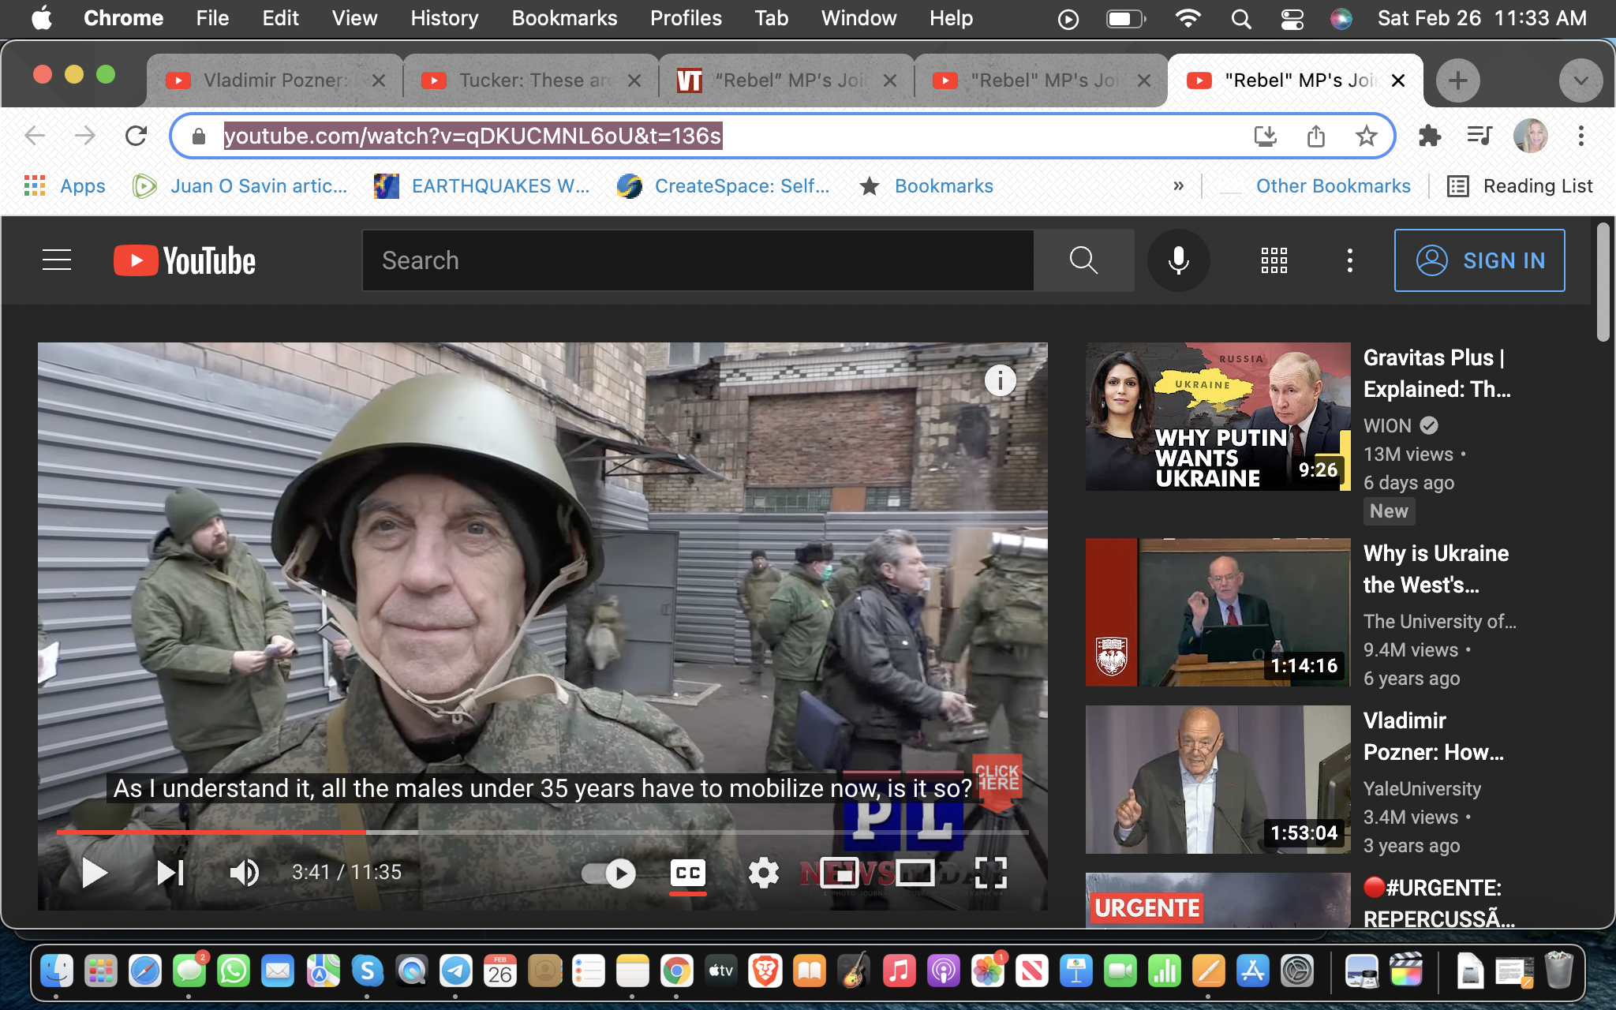
Task: Click the SIGN IN button
Action: click(1479, 260)
